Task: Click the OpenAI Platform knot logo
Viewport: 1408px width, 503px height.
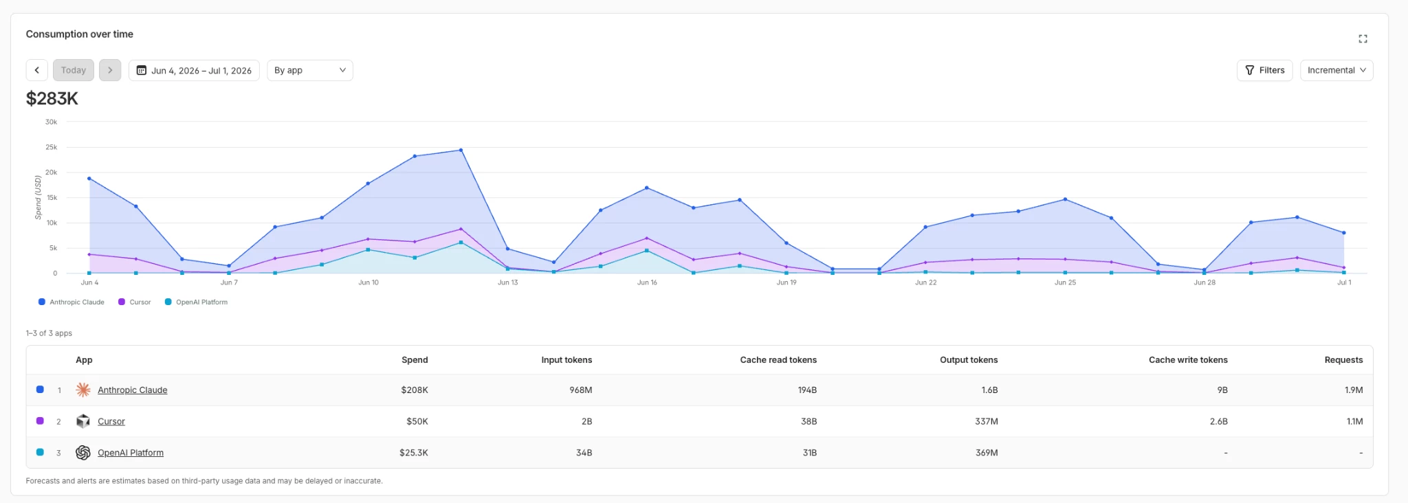Action: pos(83,452)
